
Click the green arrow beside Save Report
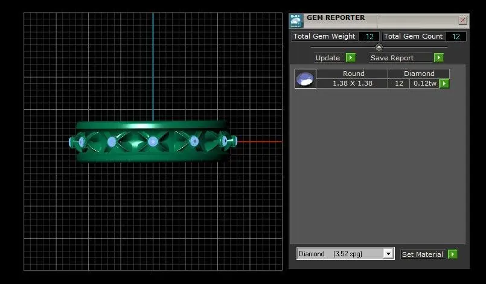coord(438,58)
